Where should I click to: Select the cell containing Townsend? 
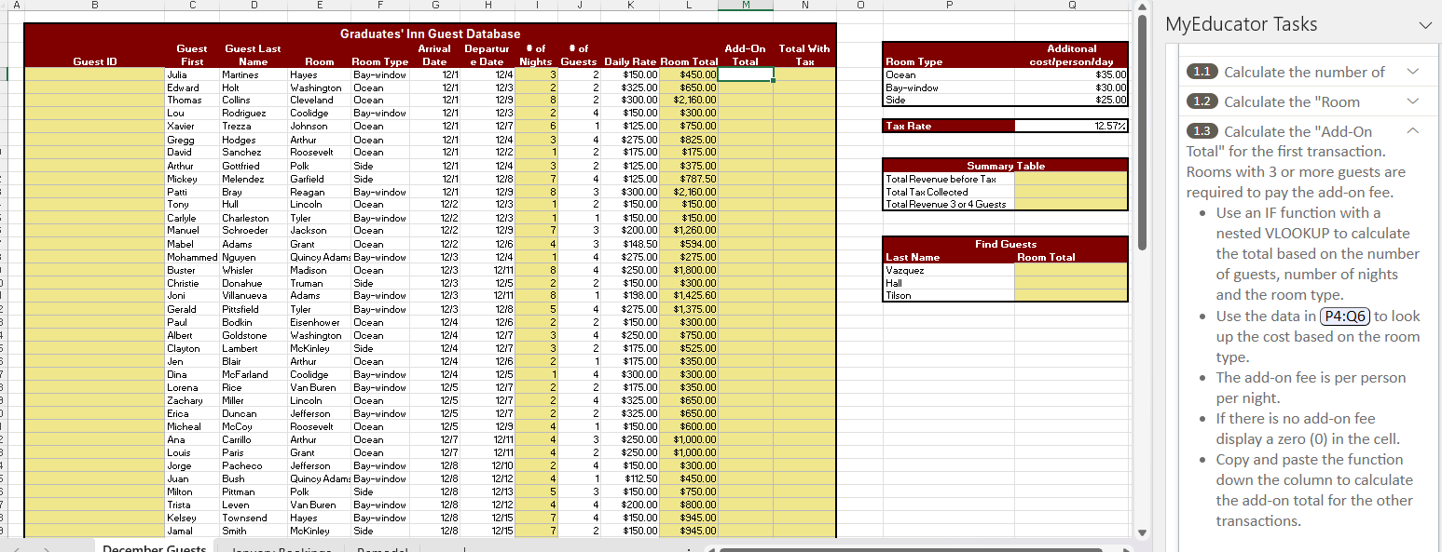tap(254, 518)
